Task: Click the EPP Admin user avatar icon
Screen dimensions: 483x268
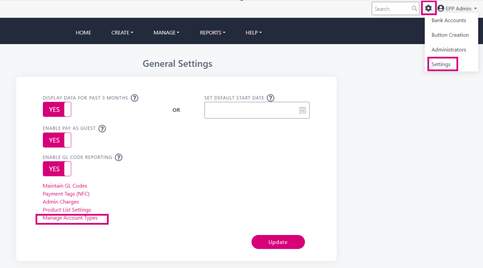Action: [x=441, y=8]
